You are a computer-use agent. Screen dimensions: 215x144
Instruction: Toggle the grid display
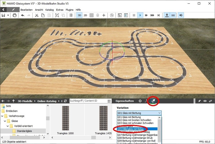coord(91,15)
